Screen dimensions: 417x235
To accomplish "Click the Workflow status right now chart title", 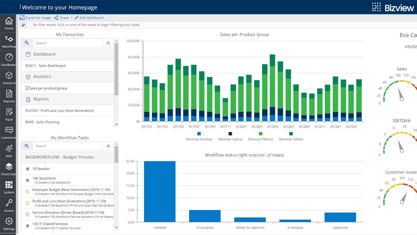I will click(x=244, y=155).
